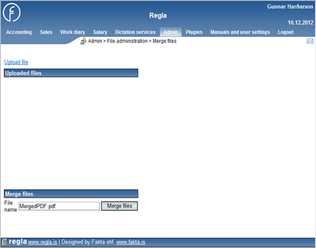Open the Work diary menu
Screen dimensions: 316x248
(x=73, y=32)
